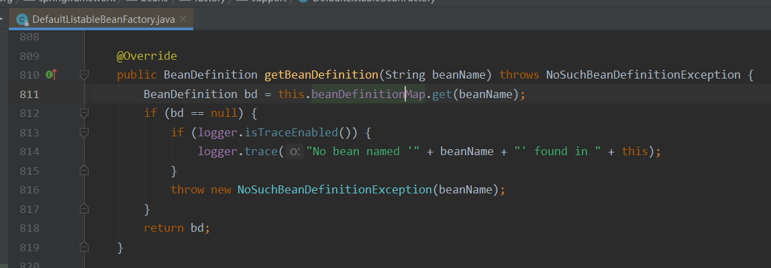Click the 'return' keyword on line 818
This screenshot has height=268, width=771.
pyautogui.click(x=164, y=228)
